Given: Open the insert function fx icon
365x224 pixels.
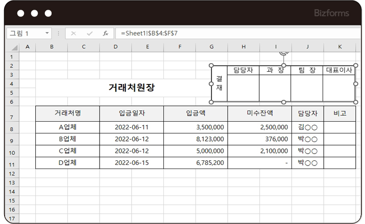Looking at the screenshot, I should (x=106, y=34).
